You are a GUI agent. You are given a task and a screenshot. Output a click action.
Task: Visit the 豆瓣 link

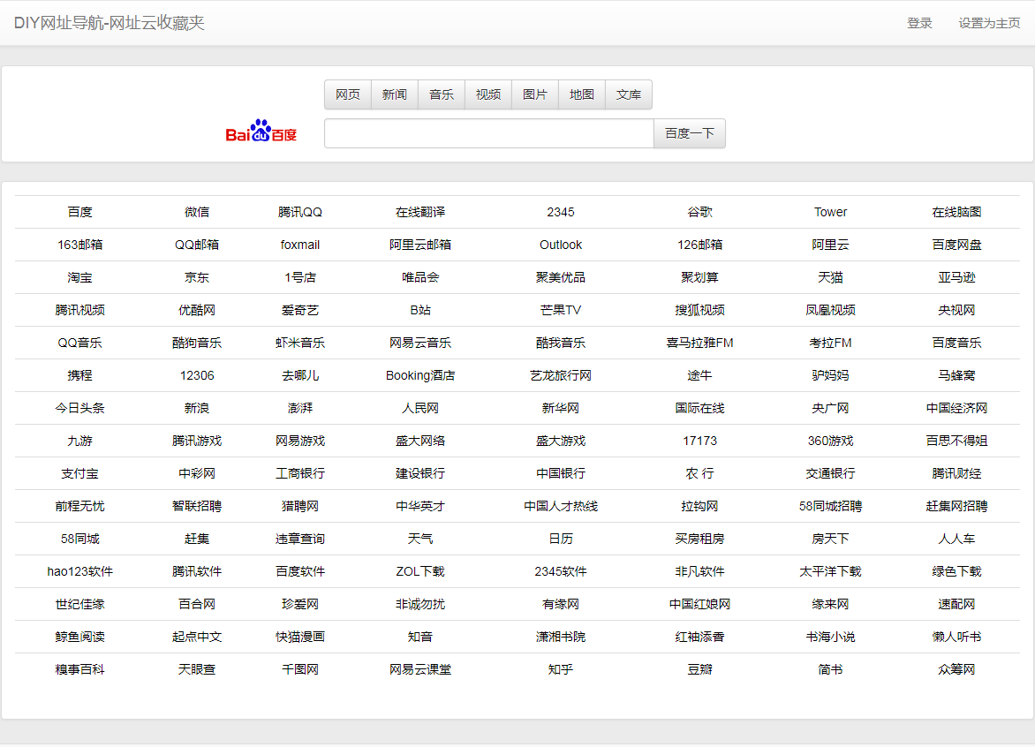[699, 668]
